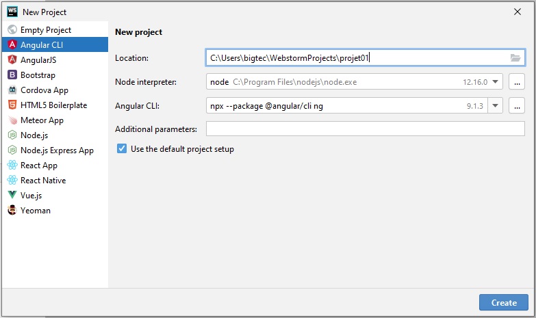Screen dimensions: 536x318
Task: Click the React App atom icon
Action: pyautogui.click(x=12, y=165)
